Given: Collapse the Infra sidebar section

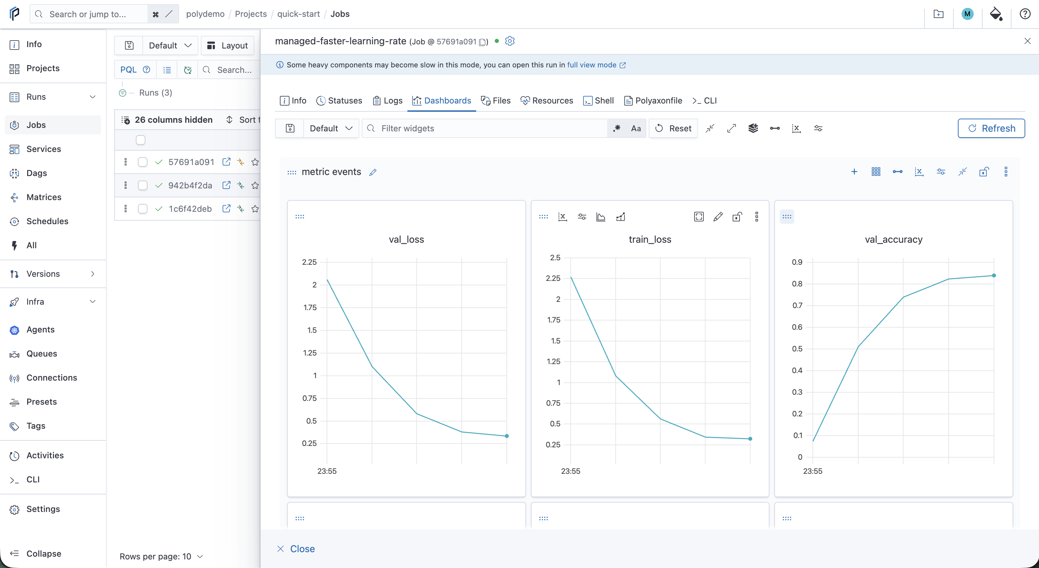Looking at the screenshot, I should pyautogui.click(x=93, y=302).
